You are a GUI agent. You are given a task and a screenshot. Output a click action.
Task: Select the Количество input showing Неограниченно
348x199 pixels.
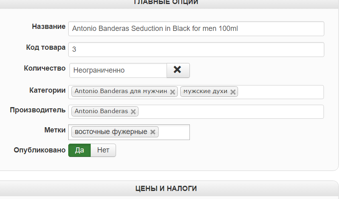118,70
